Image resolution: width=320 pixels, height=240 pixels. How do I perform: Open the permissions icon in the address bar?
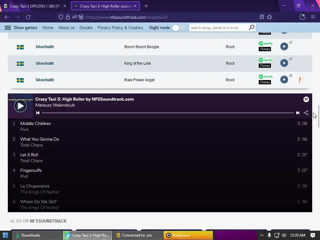point(74,17)
